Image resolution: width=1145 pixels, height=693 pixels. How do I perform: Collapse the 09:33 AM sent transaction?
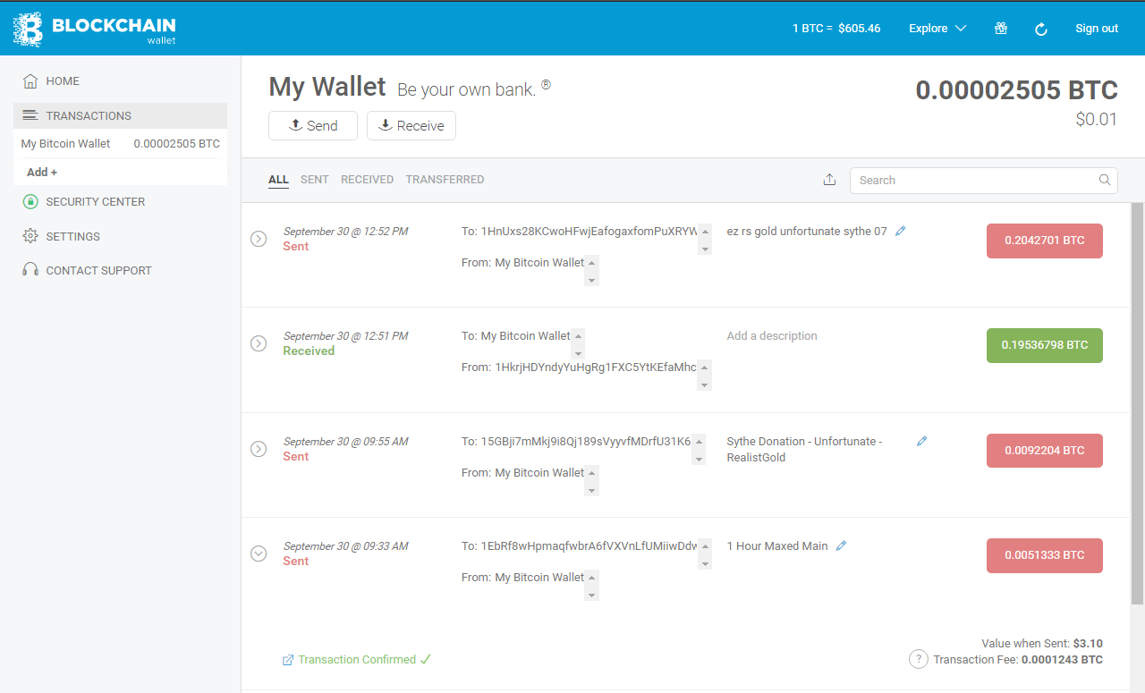[x=259, y=554]
